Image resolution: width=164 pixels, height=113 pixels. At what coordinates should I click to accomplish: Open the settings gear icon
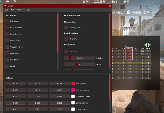click(15, 2)
